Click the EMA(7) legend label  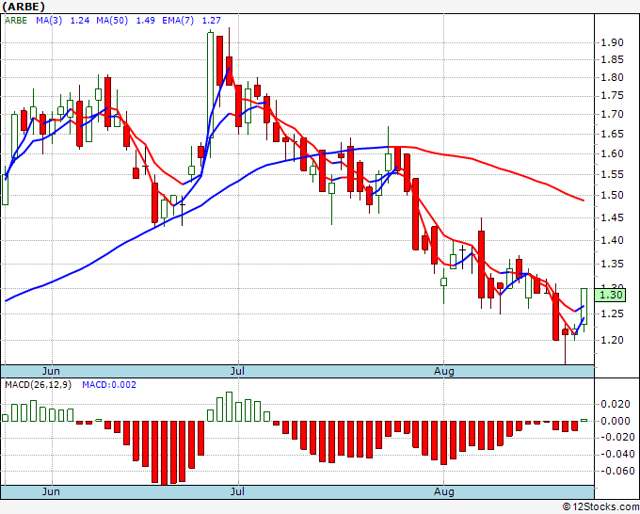(x=178, y=21)
